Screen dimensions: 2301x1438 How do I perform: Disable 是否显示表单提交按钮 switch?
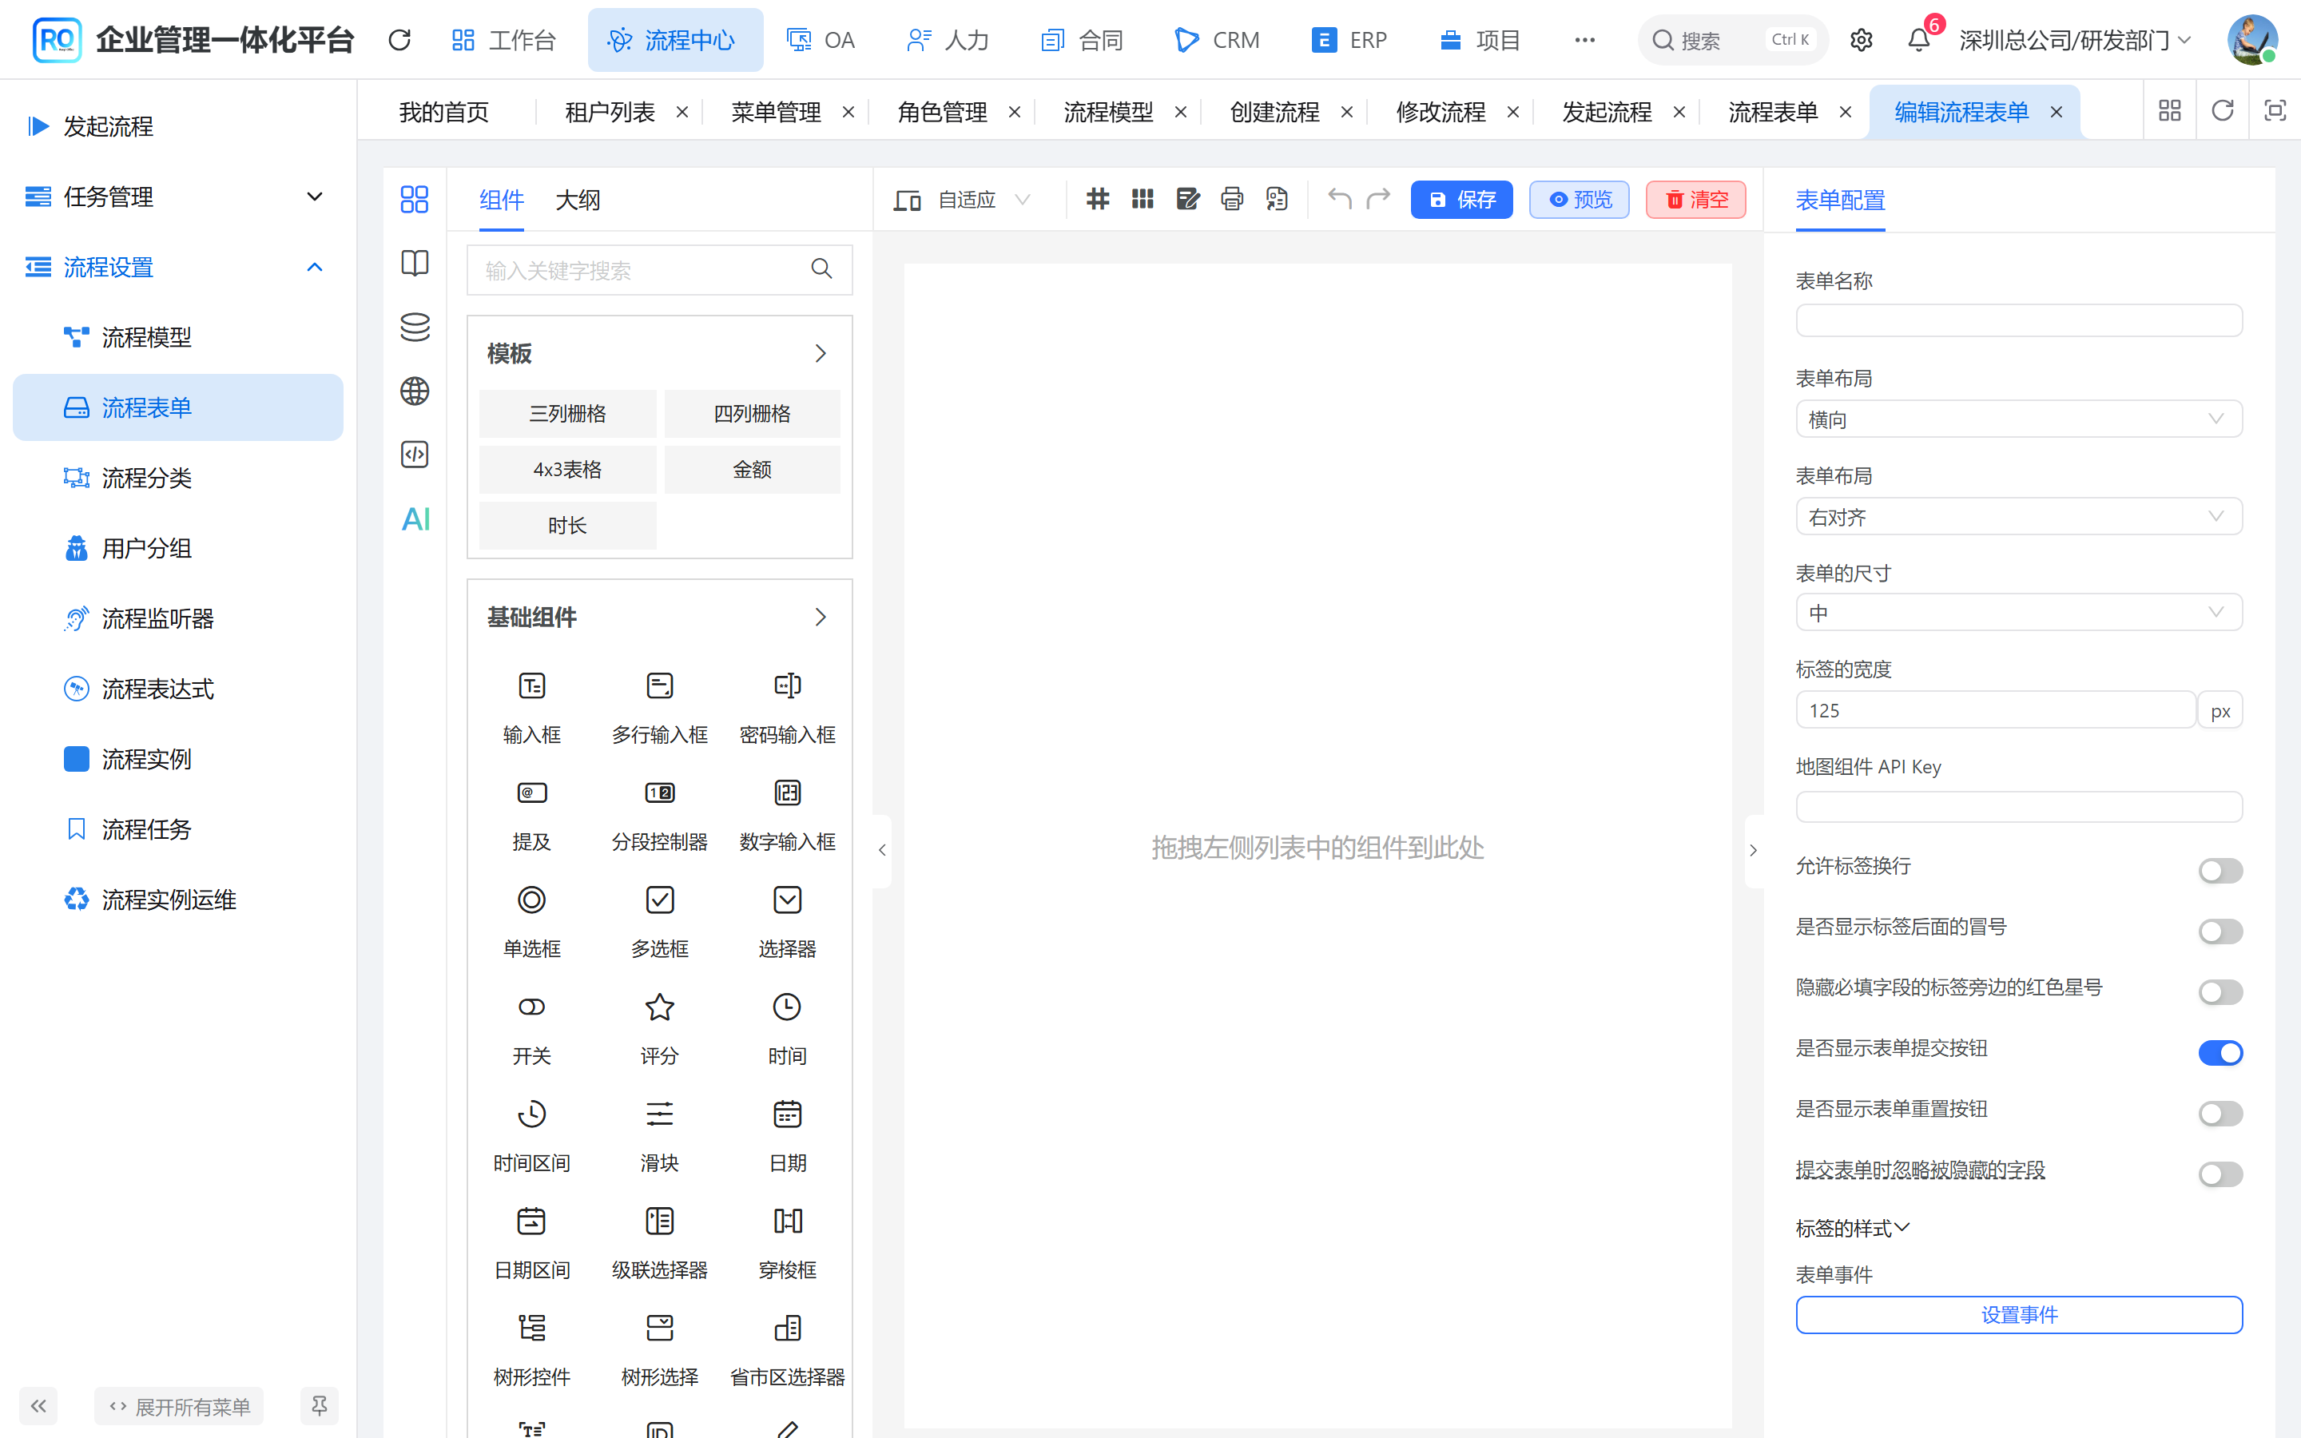coord(2220,1053)
